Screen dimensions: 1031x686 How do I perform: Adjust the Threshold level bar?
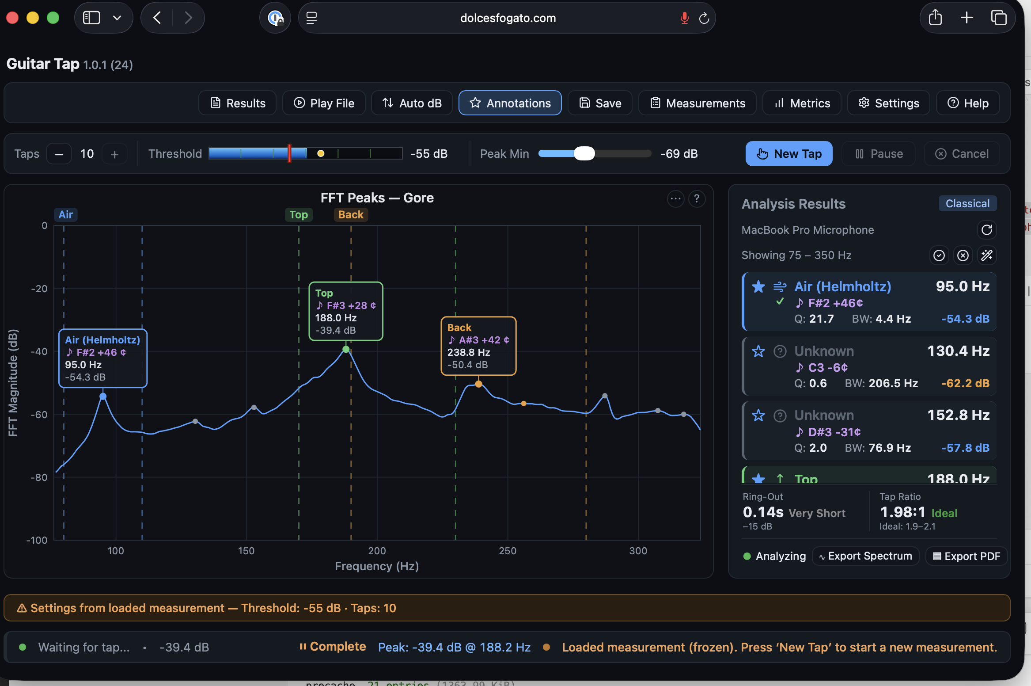(x=306, y=153)
